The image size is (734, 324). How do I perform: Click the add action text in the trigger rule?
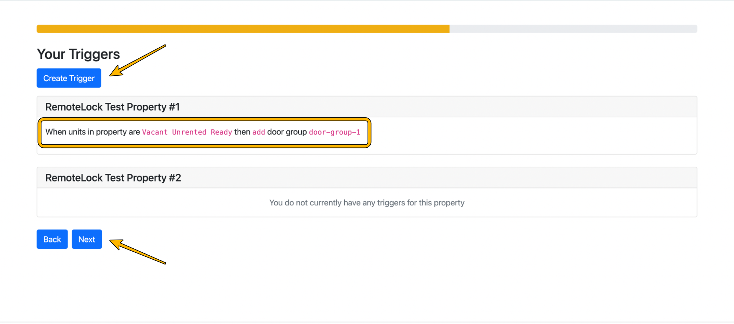click(x=258, y=132)
